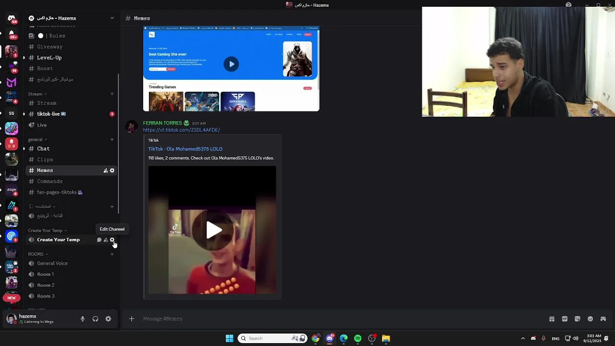
Task: Open the fan-pages-tiktoks channel
Action: 71,192
